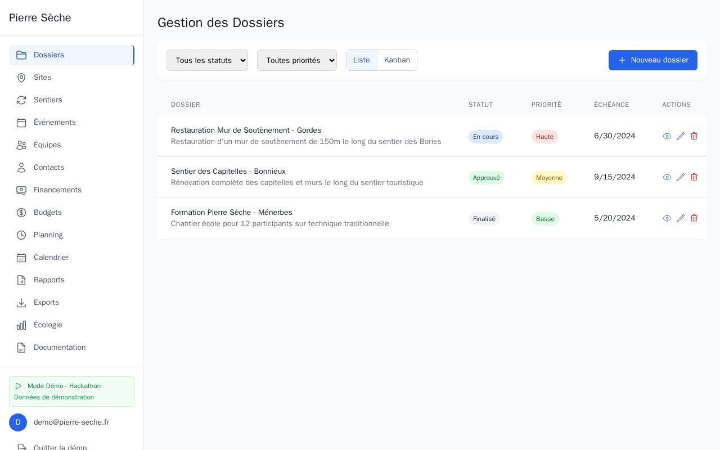
Task: Click Quitter la démo
Action: (x=71, y=447)
